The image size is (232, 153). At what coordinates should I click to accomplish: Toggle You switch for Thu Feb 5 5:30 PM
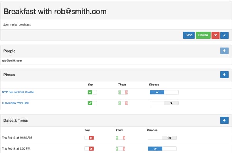89,149
